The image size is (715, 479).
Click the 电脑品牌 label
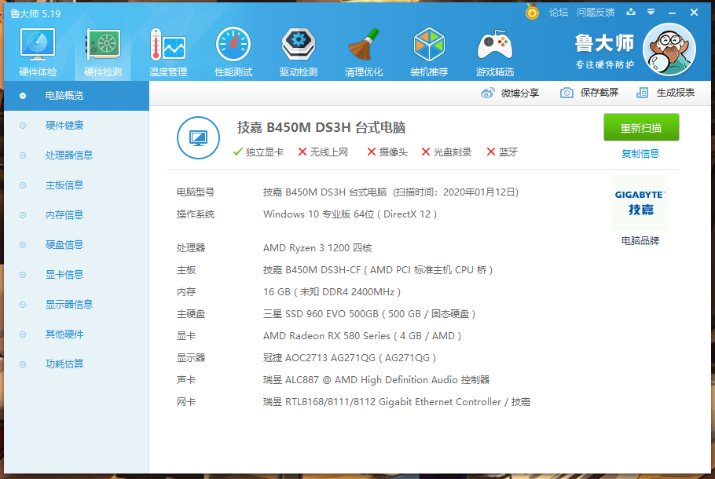640,240
